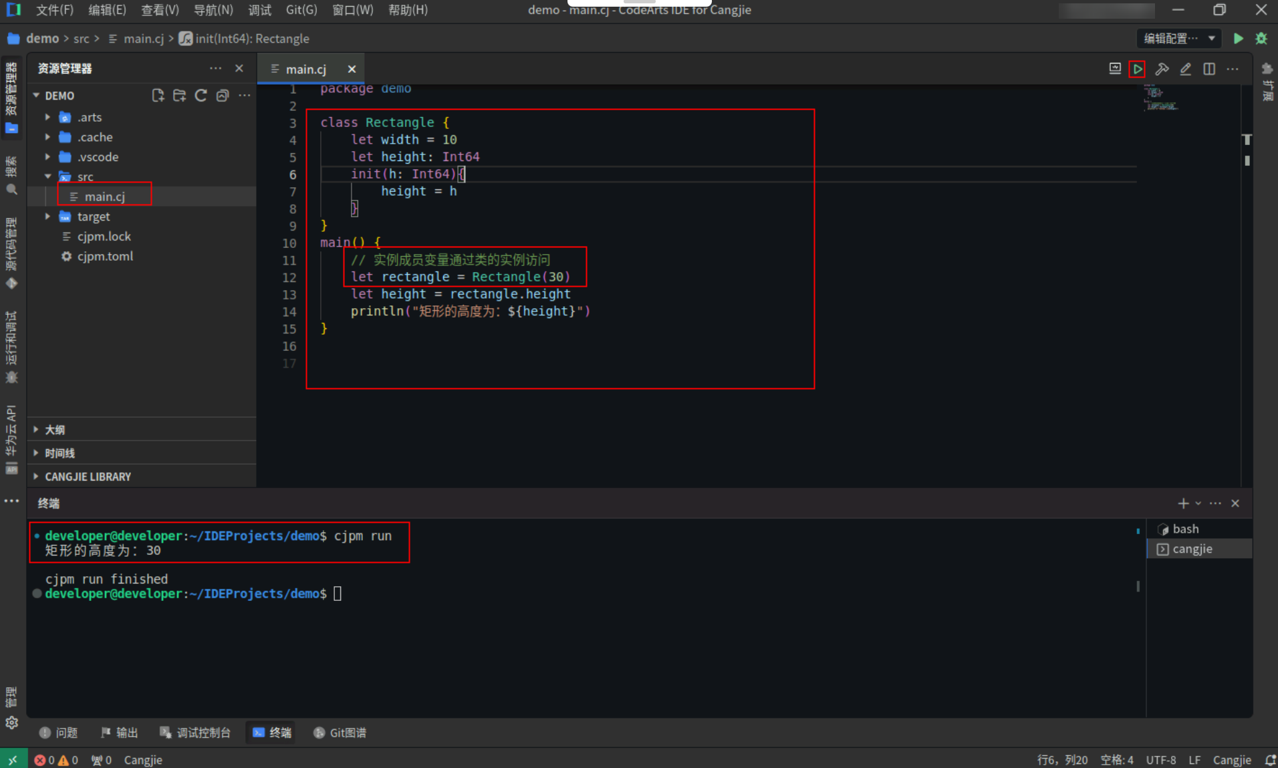Collapse all folders in DEMO explorer
Viewport: 1278px width, 768px height.
(223, 96)
